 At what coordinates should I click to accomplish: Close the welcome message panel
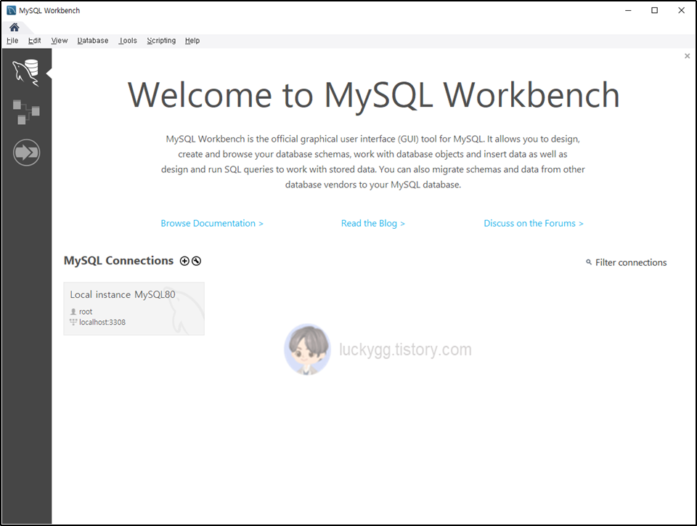pos(688,56)
